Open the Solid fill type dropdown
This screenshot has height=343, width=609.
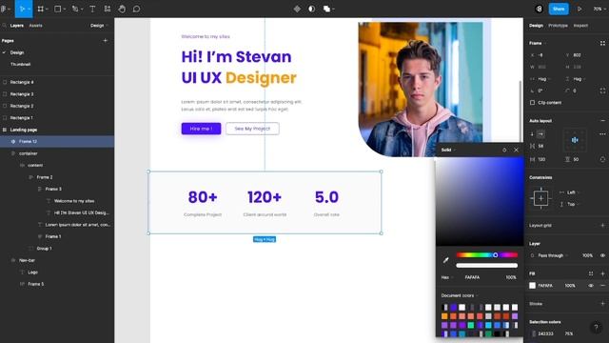tap(448, 150)
